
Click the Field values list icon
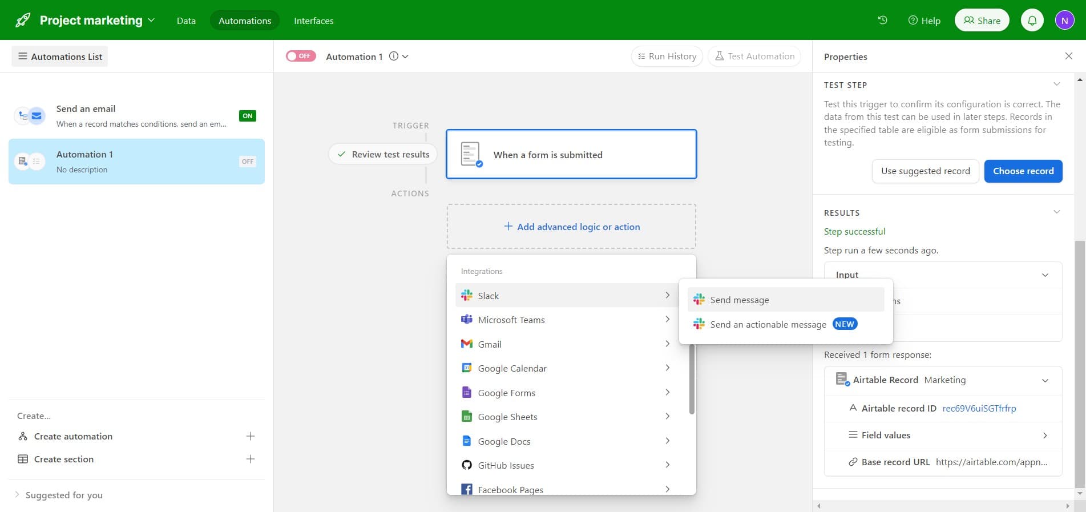[x=853, y=435]
